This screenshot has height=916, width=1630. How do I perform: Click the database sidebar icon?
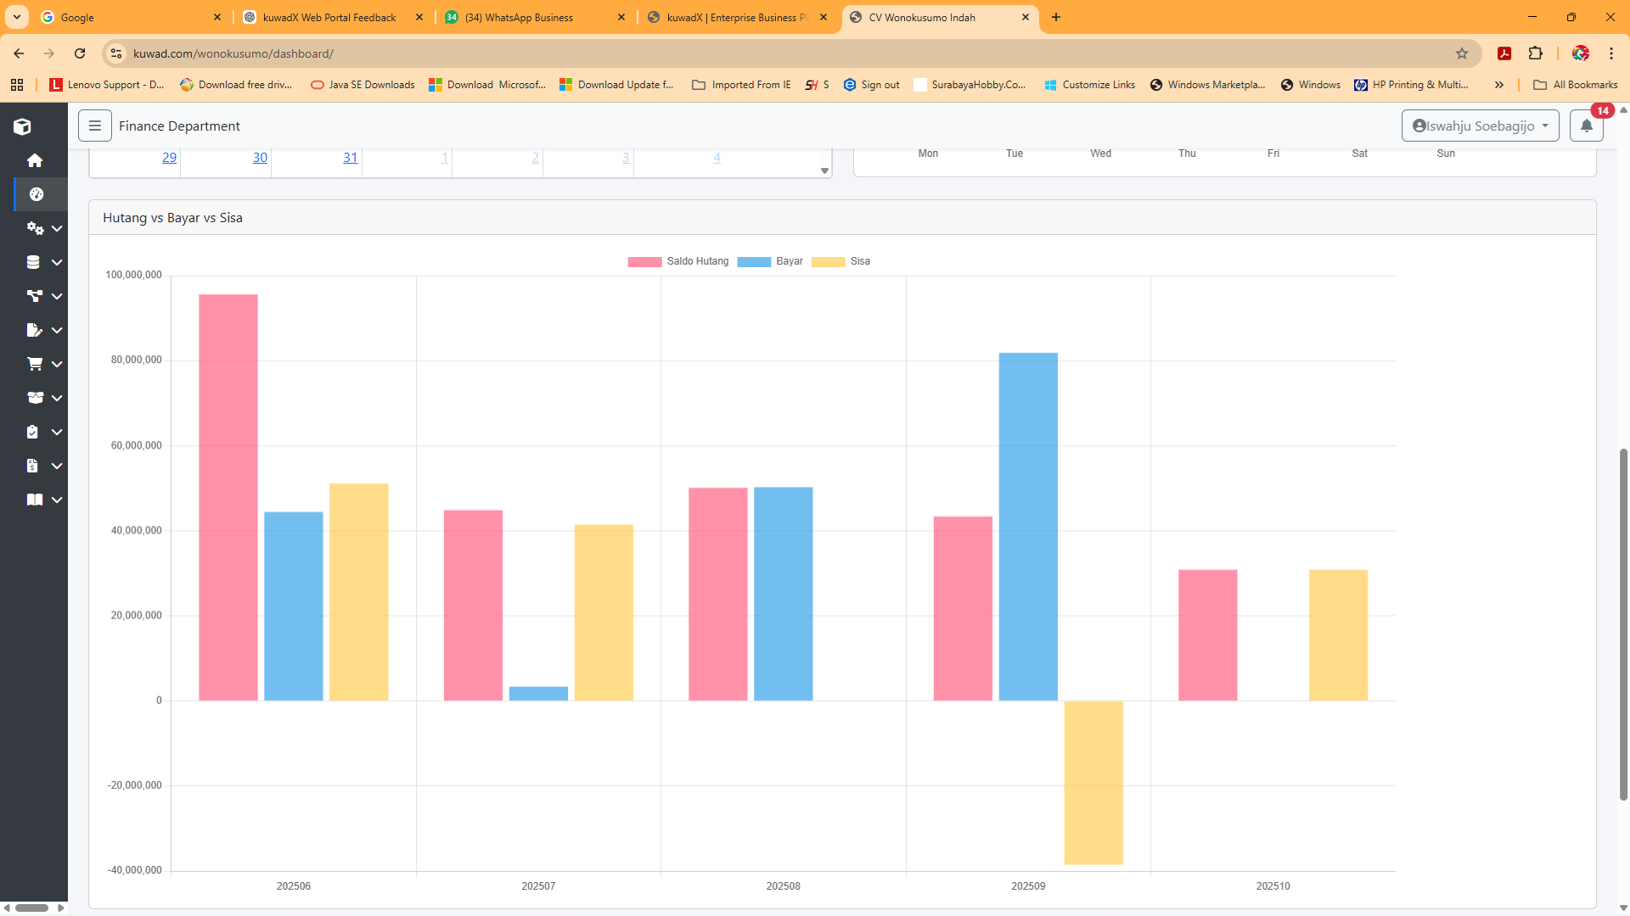coord(34,262)
